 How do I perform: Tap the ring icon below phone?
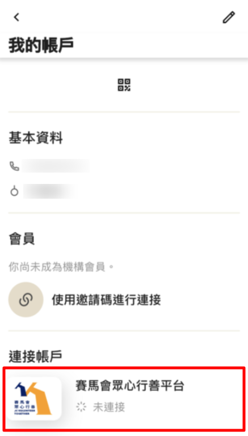coord(14,191)
